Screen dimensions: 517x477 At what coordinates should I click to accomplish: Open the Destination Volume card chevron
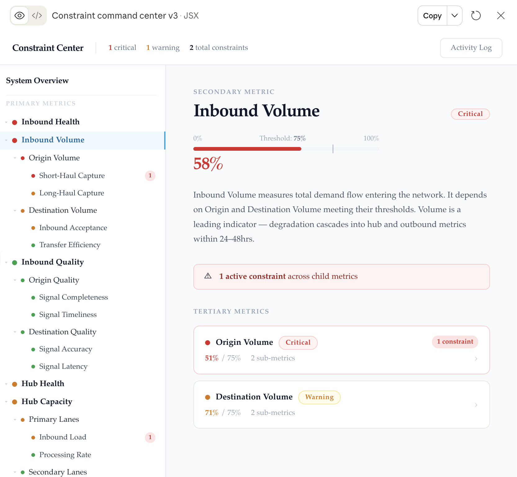476,405
